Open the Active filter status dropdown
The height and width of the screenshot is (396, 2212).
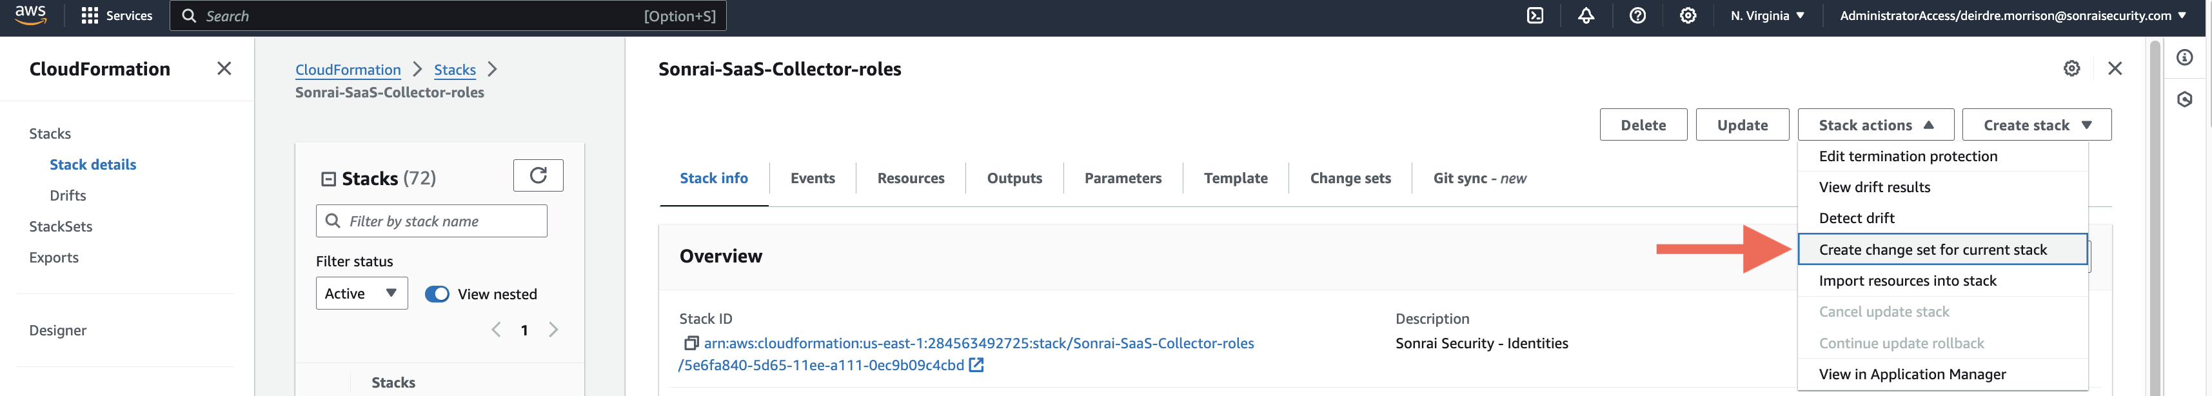362,293
